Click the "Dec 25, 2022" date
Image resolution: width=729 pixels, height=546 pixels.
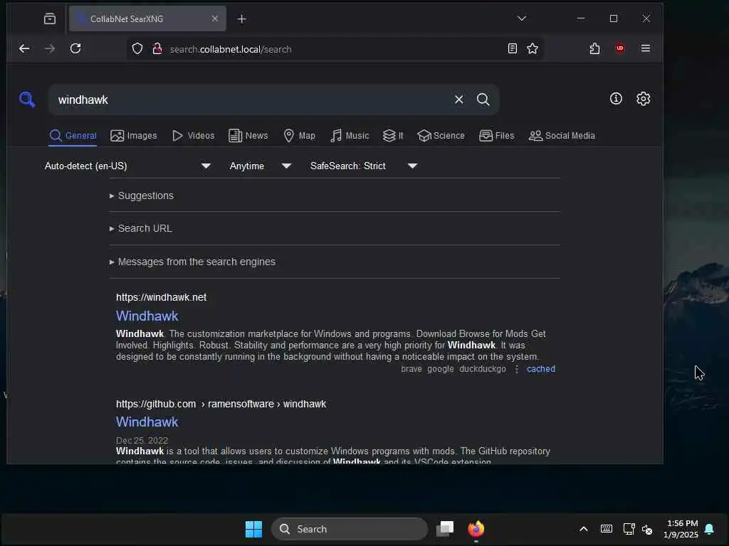[x=142, y=440]
